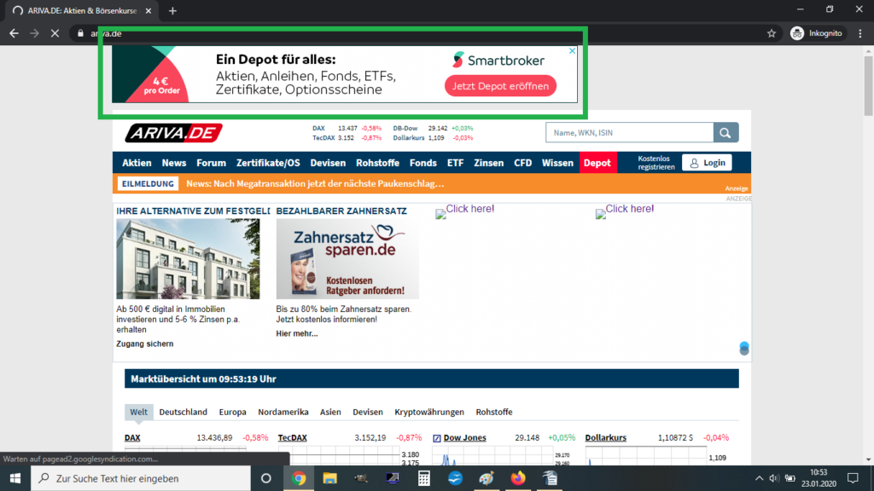Open the Devisen menu item
874x491 pixels.
point(328,163)
